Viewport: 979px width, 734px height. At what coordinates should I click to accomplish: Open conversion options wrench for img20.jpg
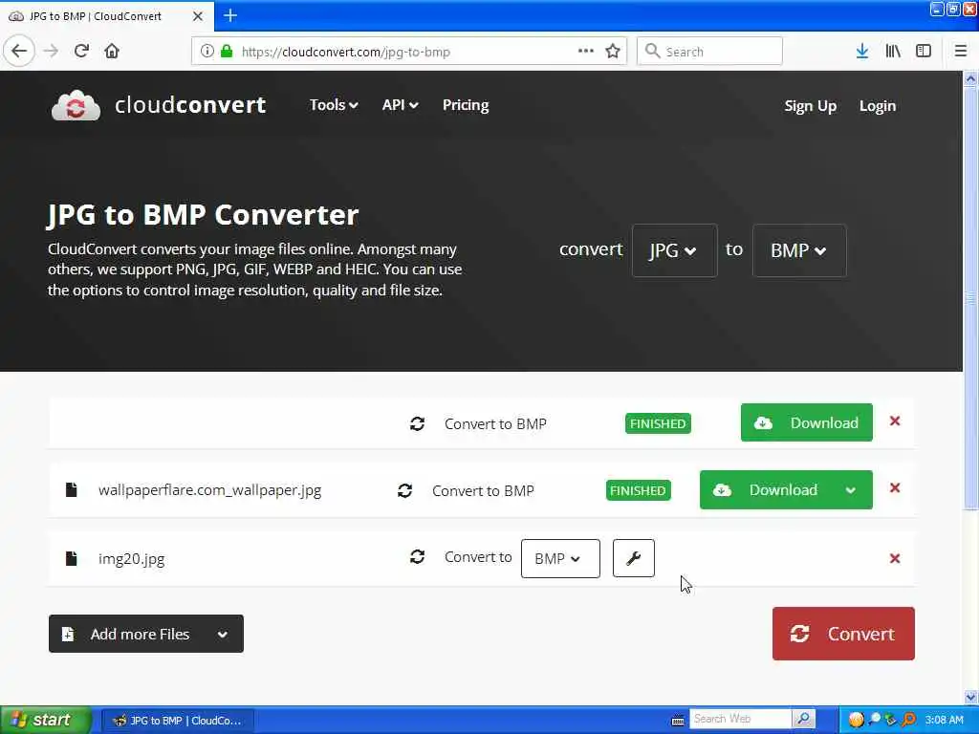[x=634, y=558]
